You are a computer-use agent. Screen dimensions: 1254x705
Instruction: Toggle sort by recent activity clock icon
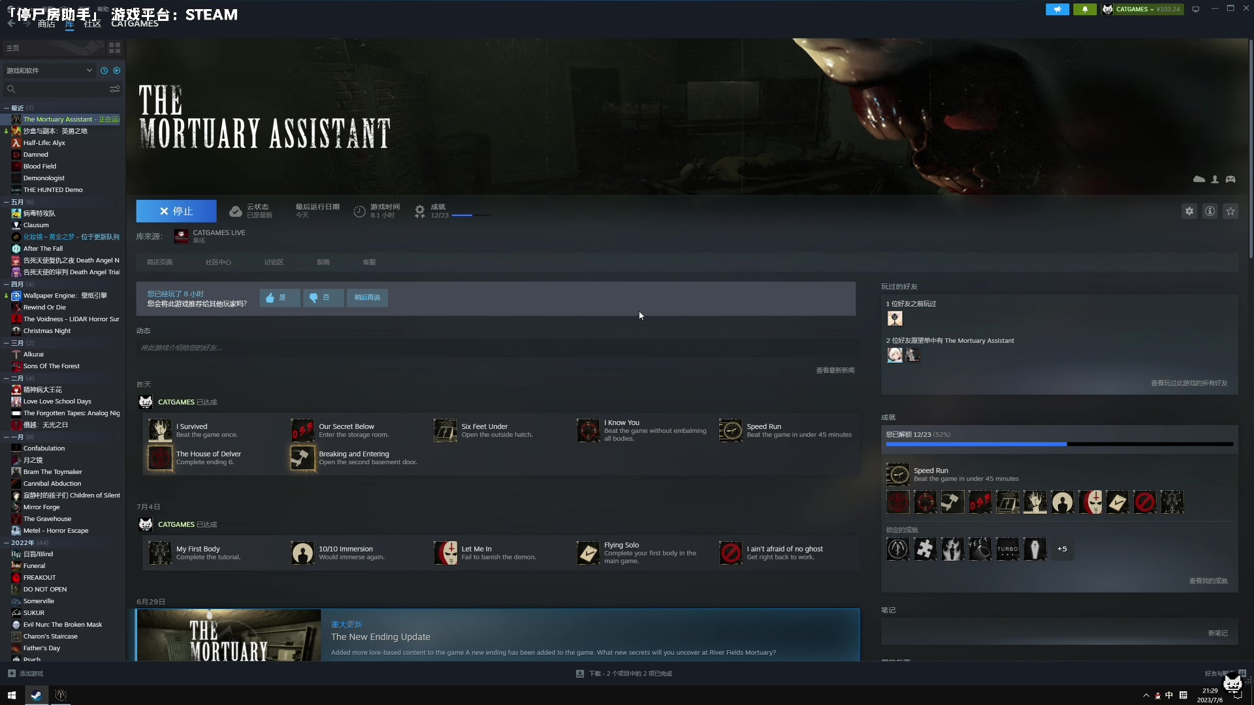[104, 70]
